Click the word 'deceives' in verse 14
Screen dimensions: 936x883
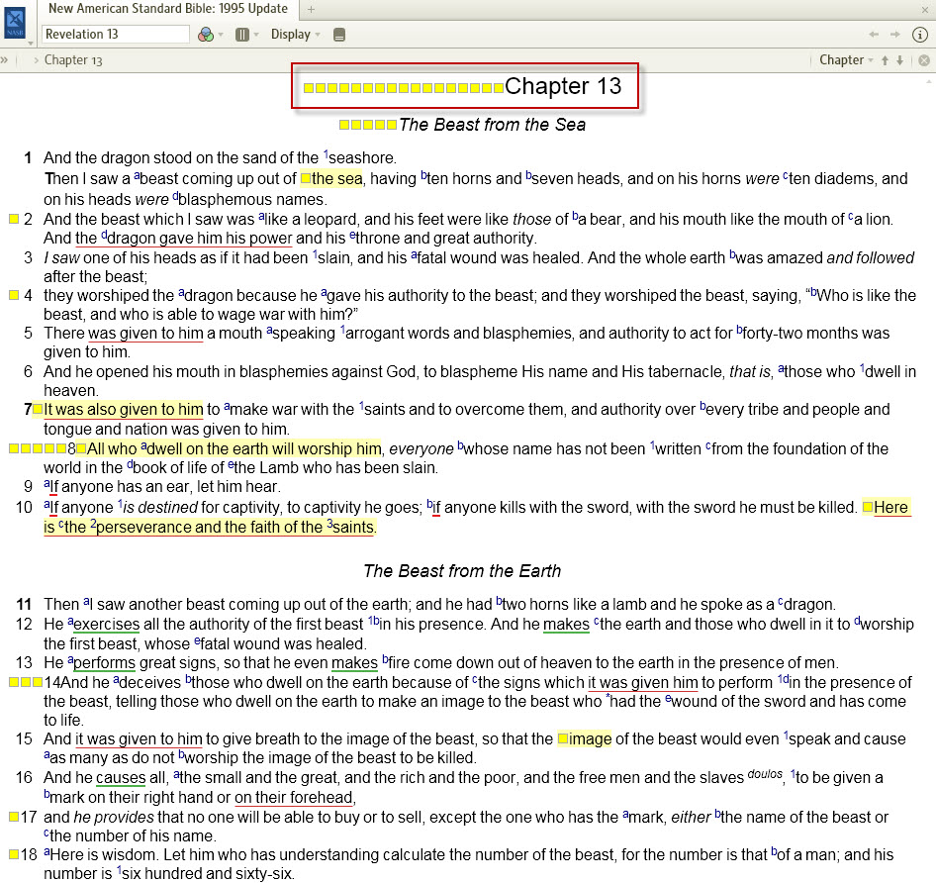point(149,682)
